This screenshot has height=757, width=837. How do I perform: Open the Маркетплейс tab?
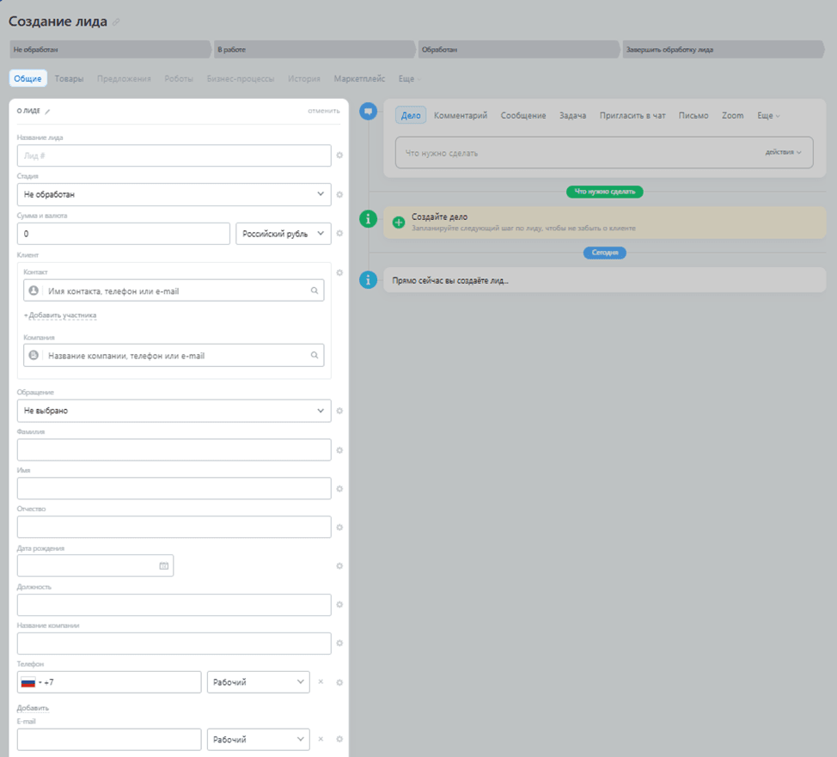[x=359, y=79]
